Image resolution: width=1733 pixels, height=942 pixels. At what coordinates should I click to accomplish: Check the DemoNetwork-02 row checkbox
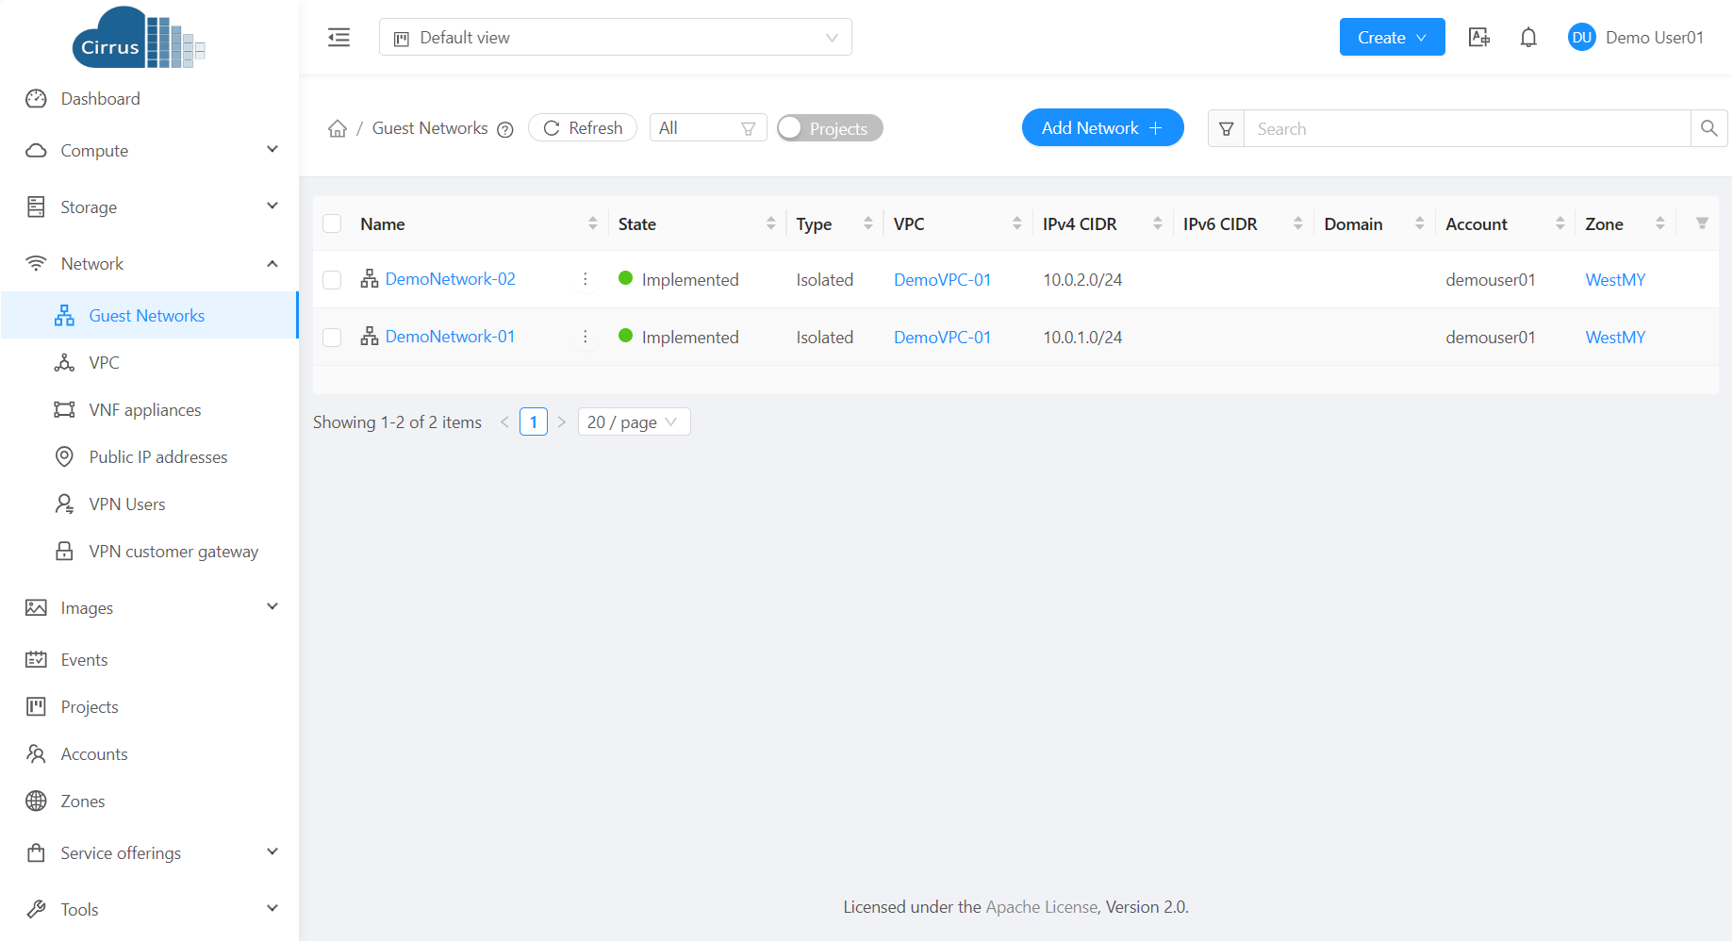332,280
